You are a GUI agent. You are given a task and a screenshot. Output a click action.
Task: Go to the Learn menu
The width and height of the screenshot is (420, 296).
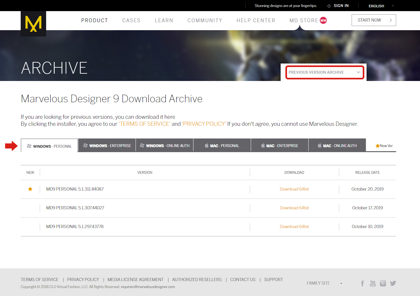(x=164, y=20)
